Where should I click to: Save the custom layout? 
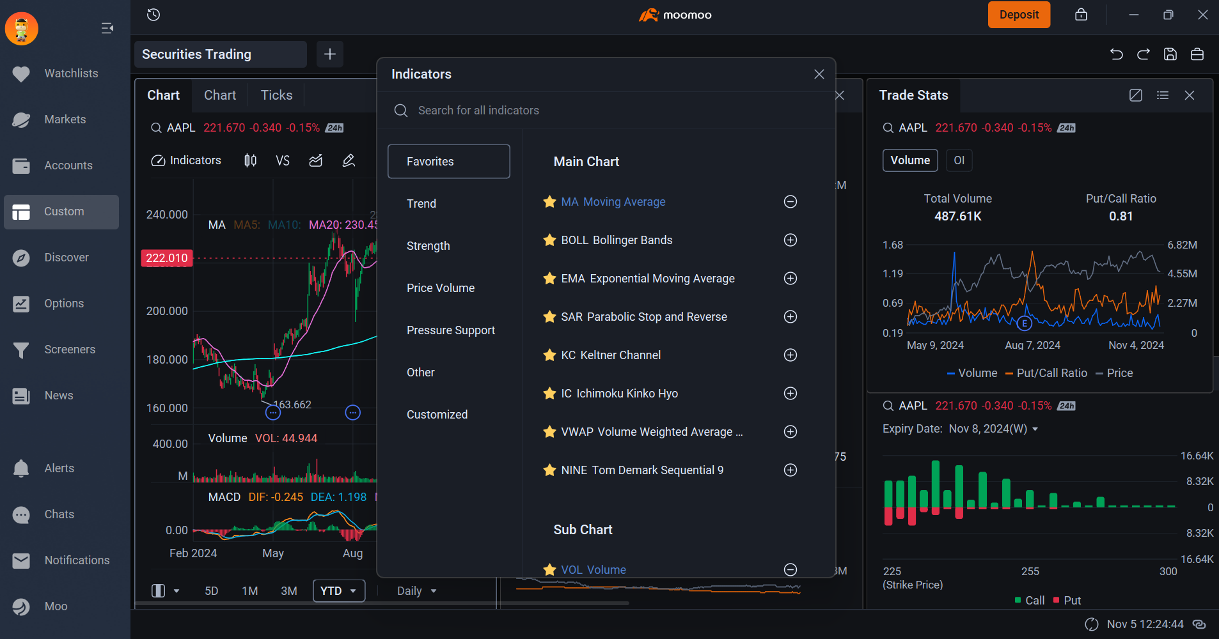pyautogui.click(x=1170, y=54)
